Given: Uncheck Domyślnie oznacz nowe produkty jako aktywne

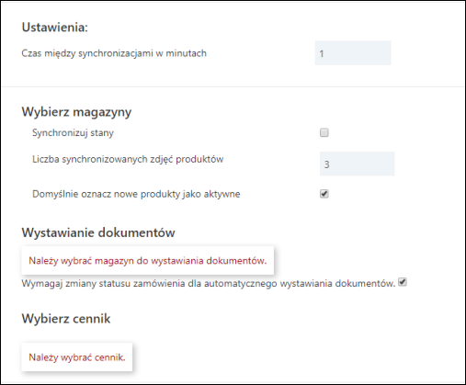Looking at the screenshot, I should coord(324,194).
